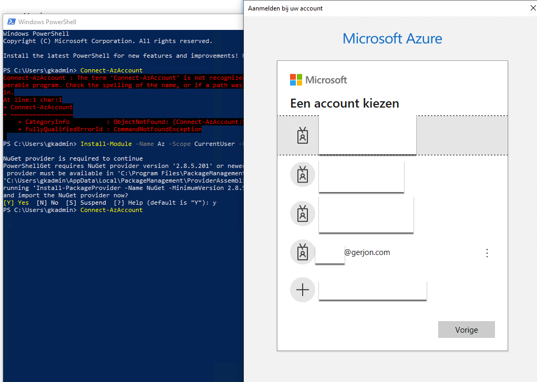The height and width of the screenshot is (382, 537).
Task: Click the 'Aanmelden bij uw account' window title
Action: tap(285, 8)
